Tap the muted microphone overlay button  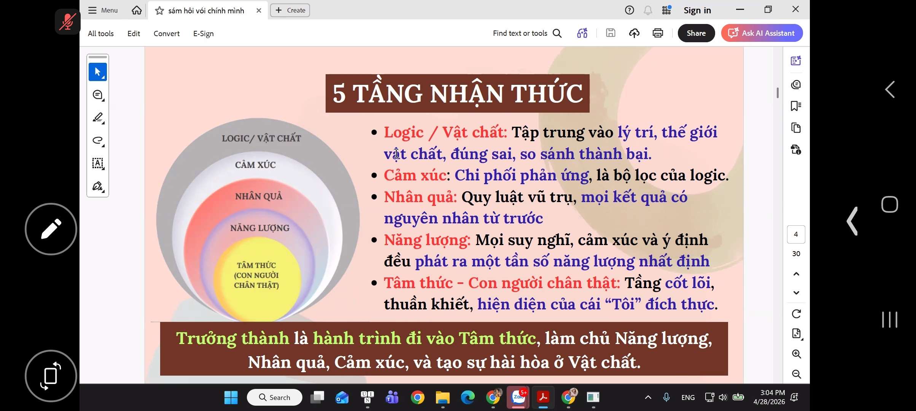click(68, 22)
